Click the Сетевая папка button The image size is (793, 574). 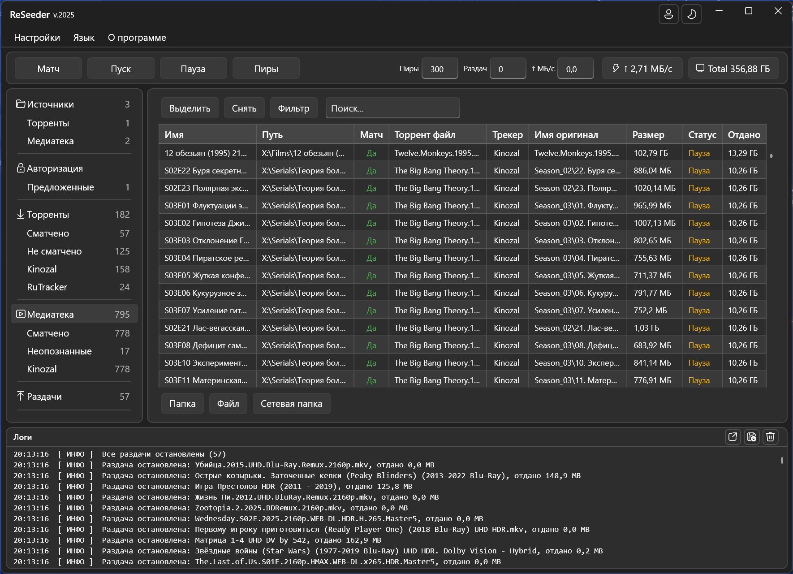pos(291,404)
